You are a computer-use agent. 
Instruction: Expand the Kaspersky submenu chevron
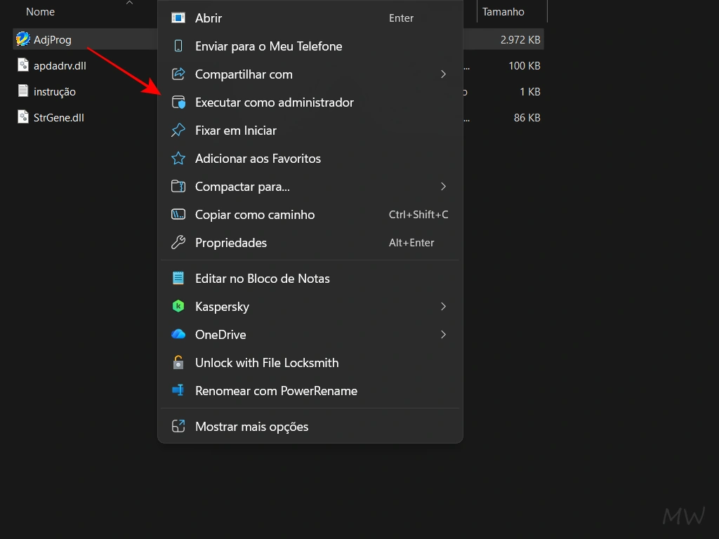[x=443, y=307]
